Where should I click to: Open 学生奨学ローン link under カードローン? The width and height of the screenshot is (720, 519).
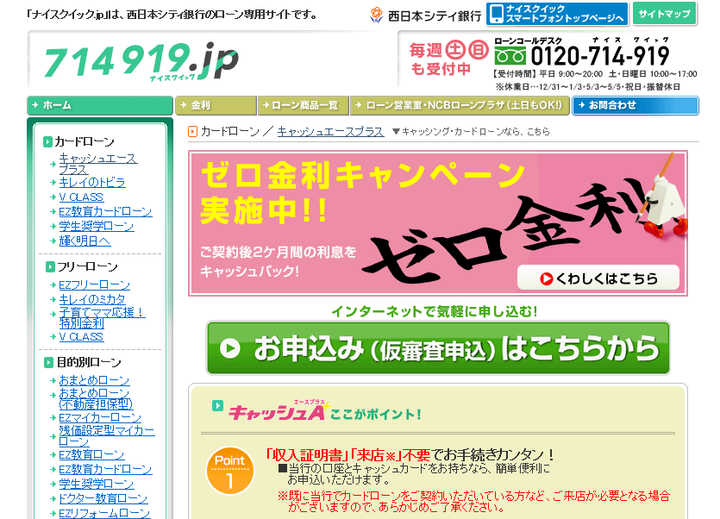coord(97,227)
